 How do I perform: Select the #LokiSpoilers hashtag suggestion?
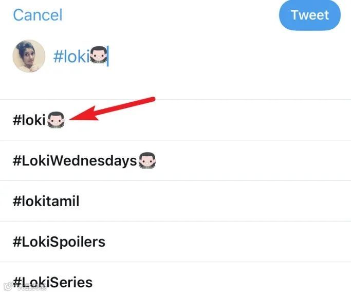[x=59, y=242]
